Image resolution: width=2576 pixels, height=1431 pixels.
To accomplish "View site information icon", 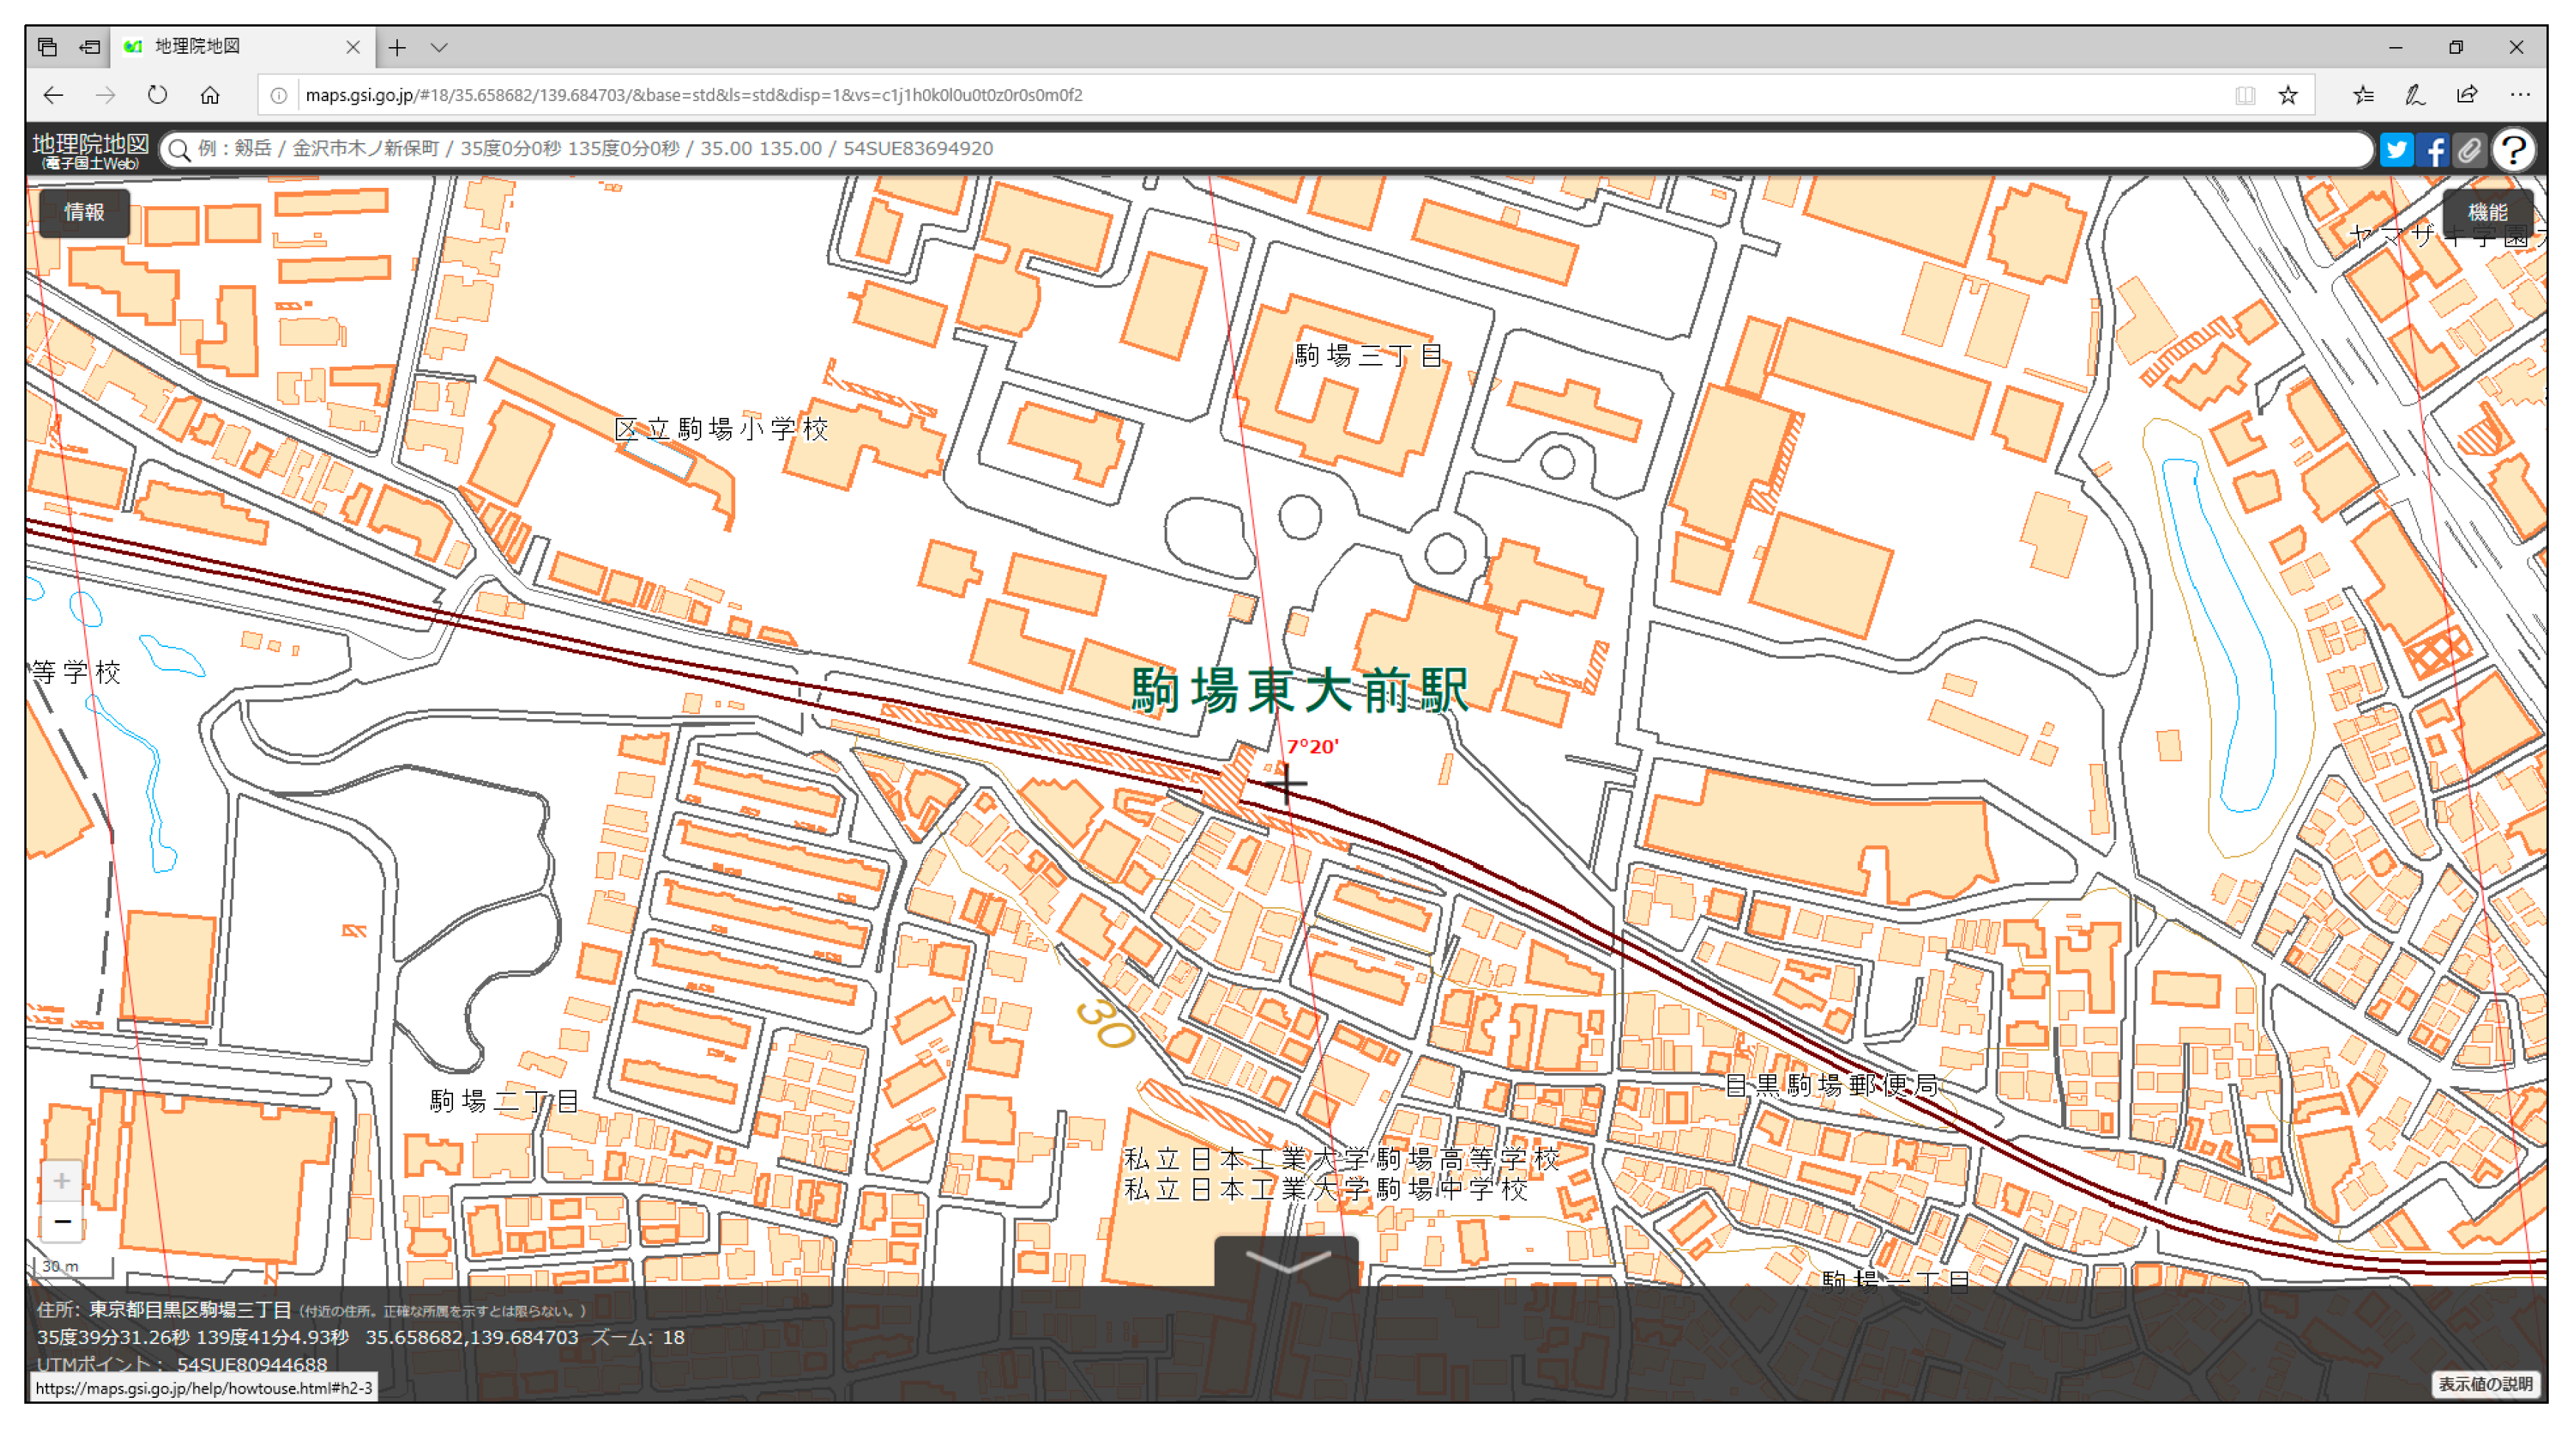I will pyautogui.click(x=279, y=95).
